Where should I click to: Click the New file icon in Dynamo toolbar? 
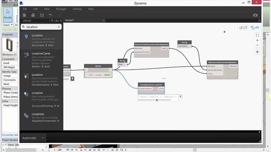tap(25, 15)
